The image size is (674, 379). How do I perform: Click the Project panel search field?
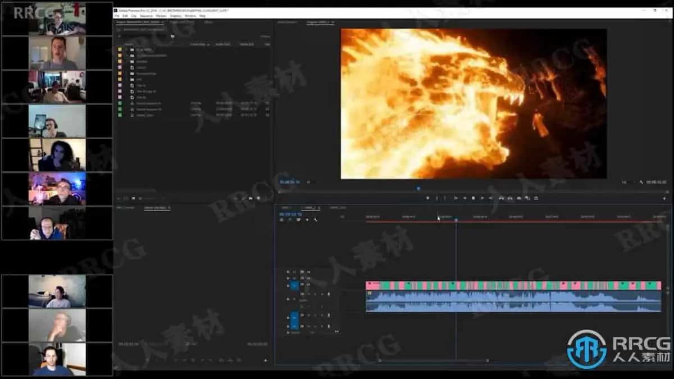click(144, 35)
